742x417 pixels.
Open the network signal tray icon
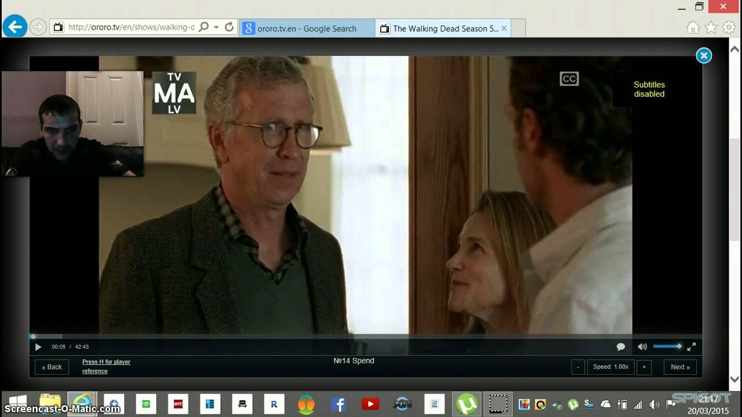point(638,404)
